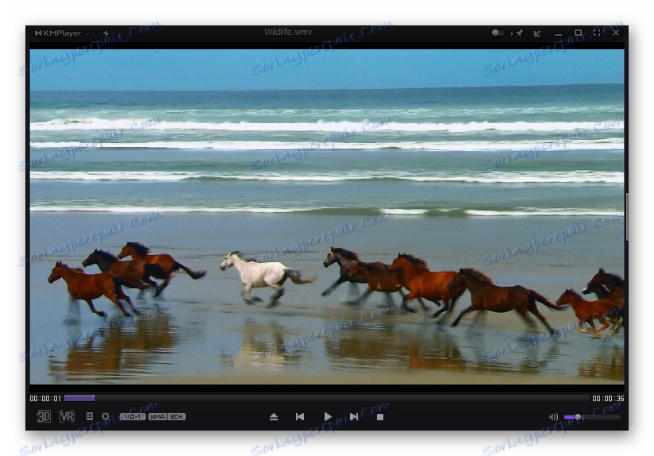Pin the player window on top
This screenshot has height=456, width=654.
point(517,33)
